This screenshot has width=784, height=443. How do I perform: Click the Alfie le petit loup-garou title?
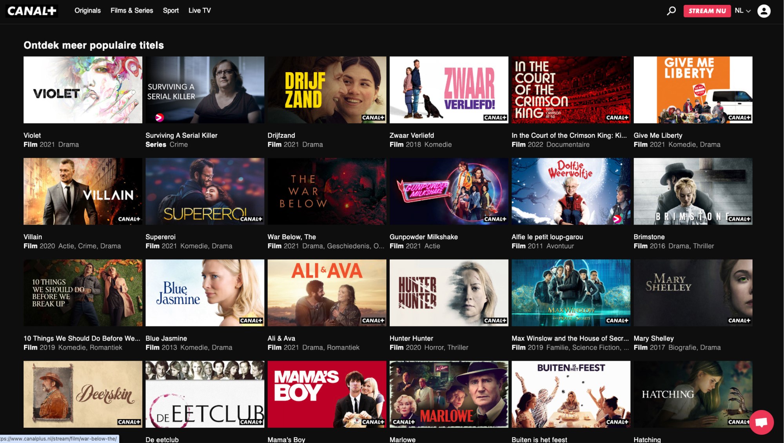point(547,237)
